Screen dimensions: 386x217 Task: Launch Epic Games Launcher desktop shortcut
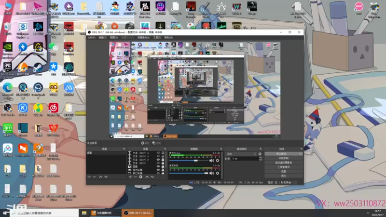(x=7, y=69)
